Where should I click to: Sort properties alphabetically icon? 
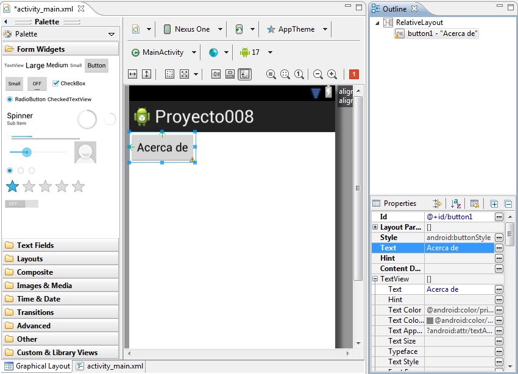pos(456,203)
